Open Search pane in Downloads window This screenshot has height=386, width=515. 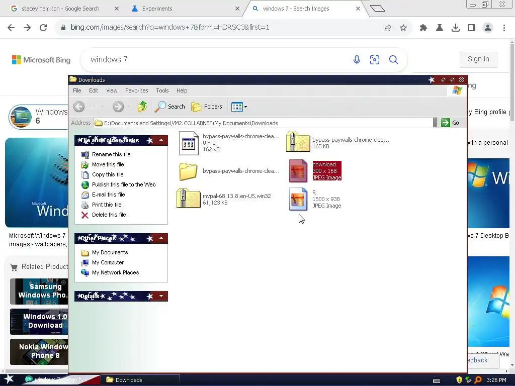coord(170,107)
